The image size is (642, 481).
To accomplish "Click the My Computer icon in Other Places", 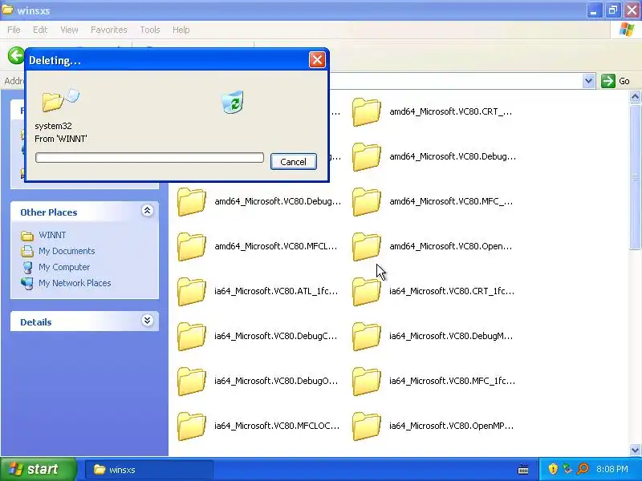I will point(27,267).
